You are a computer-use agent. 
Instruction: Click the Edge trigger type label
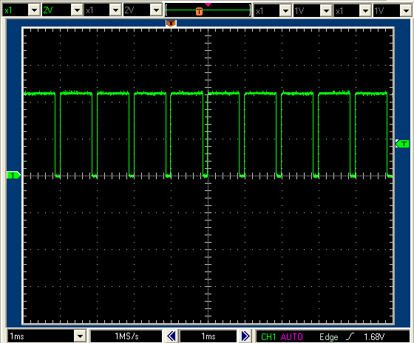click(329, 337)
